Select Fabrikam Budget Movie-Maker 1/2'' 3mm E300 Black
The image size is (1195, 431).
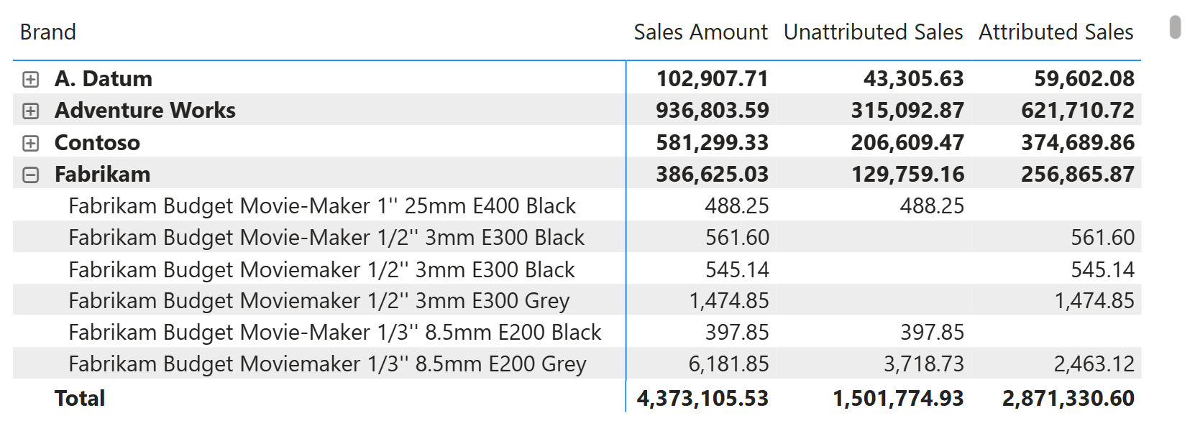[x=326, y=238]
